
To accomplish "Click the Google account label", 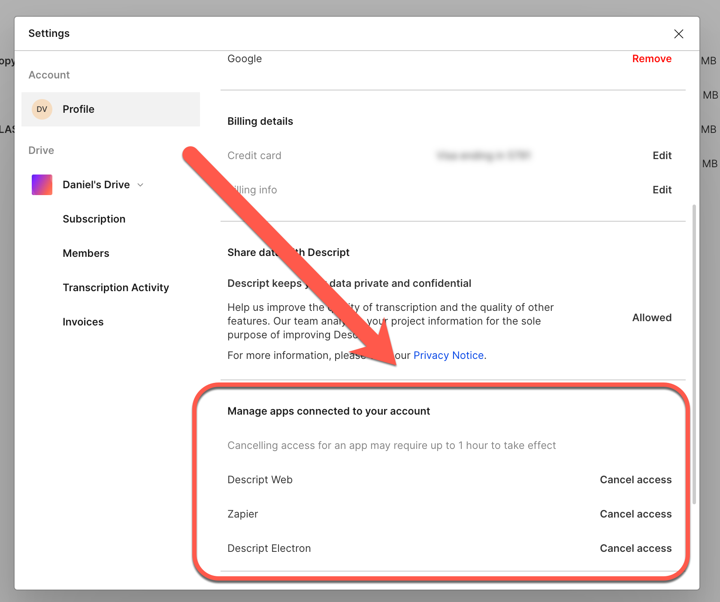I will pos(245,59).
